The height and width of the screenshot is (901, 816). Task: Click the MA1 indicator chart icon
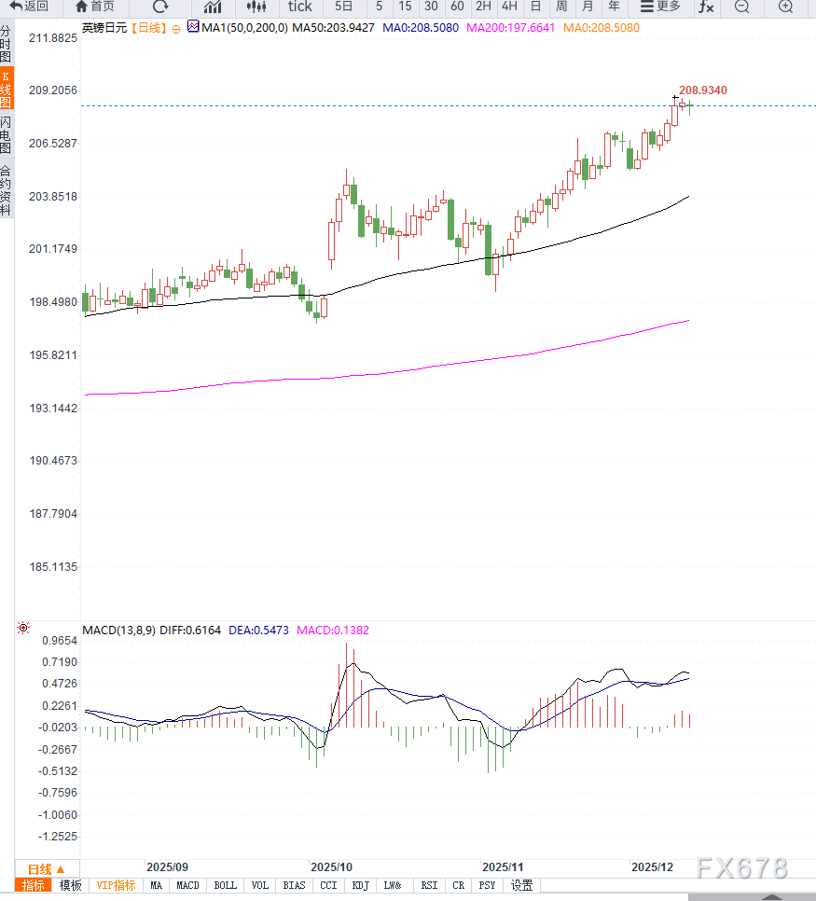click(193, 27)
